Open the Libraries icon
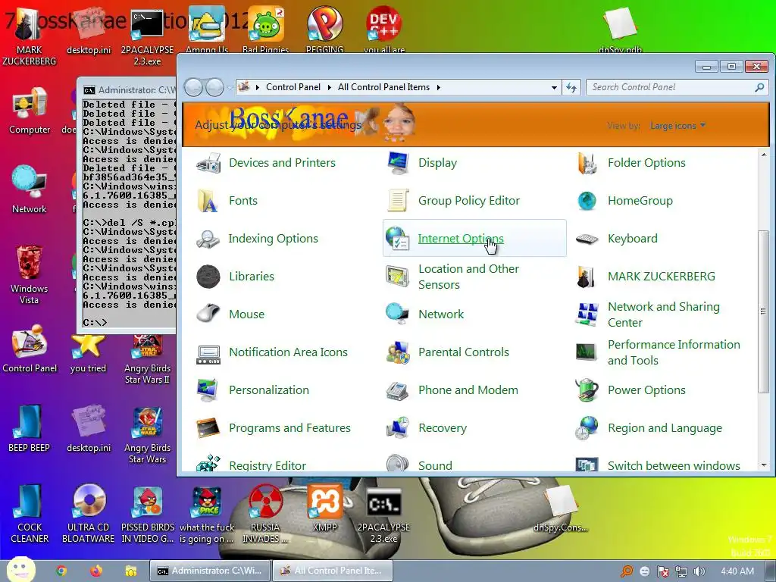 coord(208,277)
